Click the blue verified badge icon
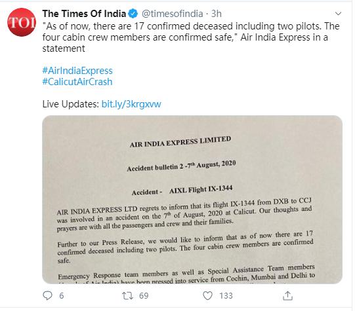The image size is (357, 311). coord(133,14)
